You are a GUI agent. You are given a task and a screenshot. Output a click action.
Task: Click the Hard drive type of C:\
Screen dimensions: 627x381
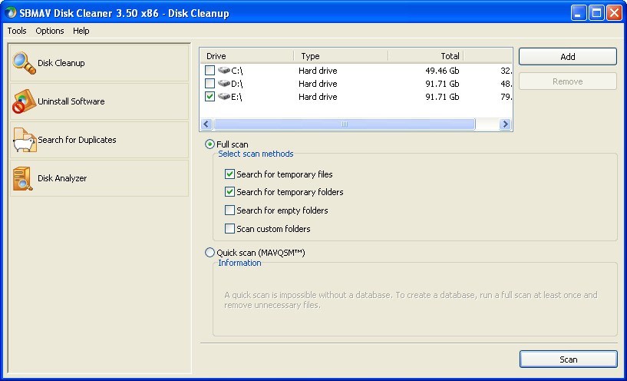click(x=318, y=71)
